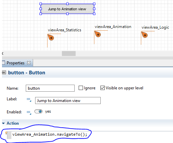Click the OK button icon next to the 'button - Button' heading
The image size is (173, 143).
pos(4,73)
